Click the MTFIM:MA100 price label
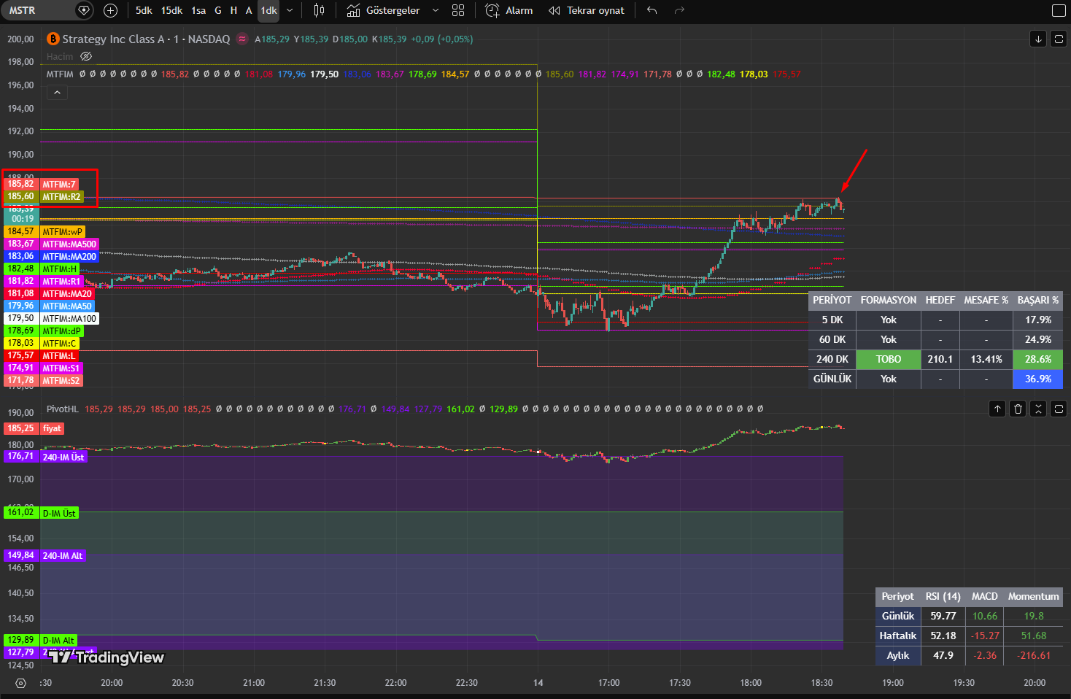The height and width of the screenshot is (699, 1071). coord(69,319)
